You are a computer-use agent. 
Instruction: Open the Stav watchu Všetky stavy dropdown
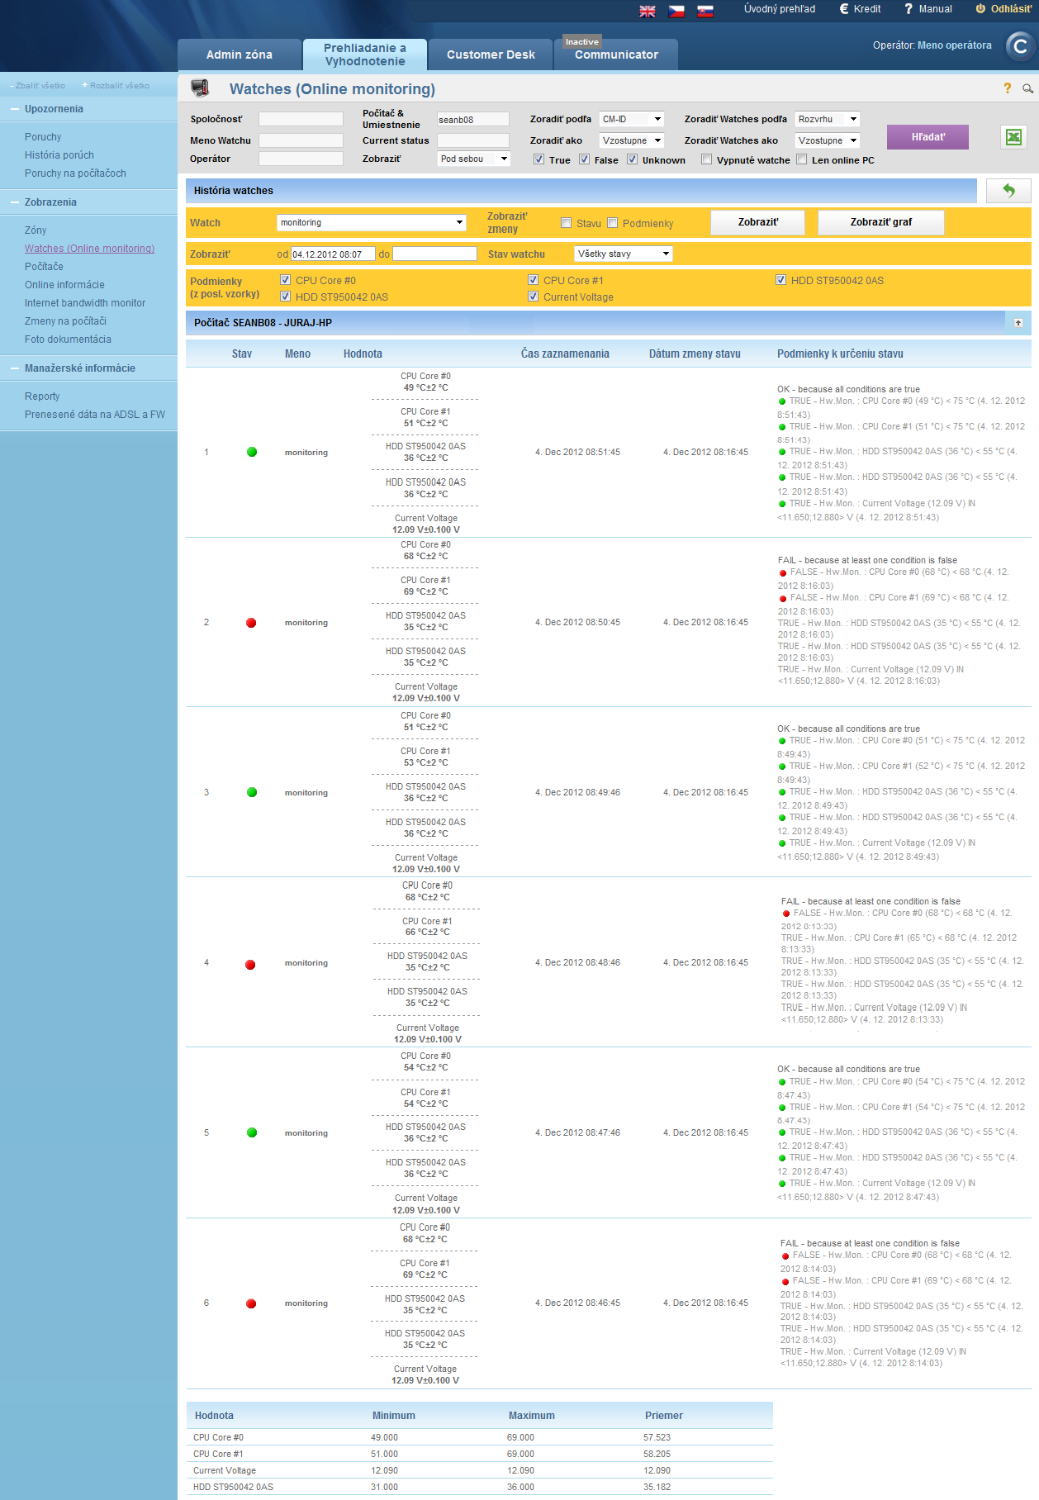pyautogui.click(x=624, y=254)
